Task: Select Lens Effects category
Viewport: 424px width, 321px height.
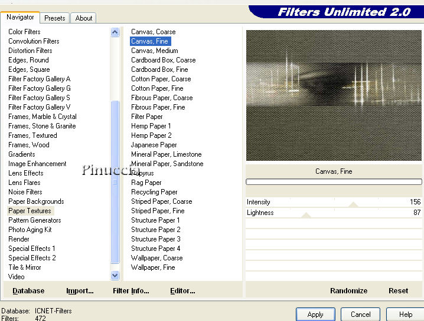Action: click(26, 173)
